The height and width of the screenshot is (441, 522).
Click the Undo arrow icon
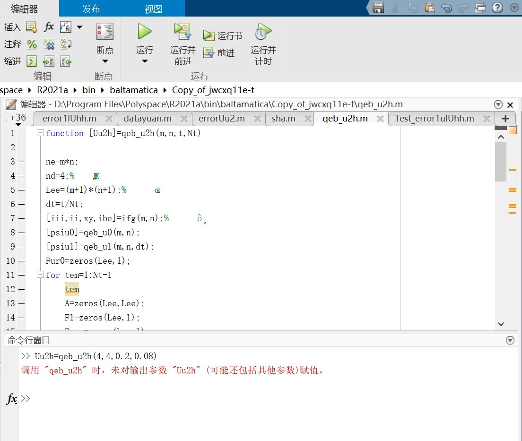click(446, 8)
